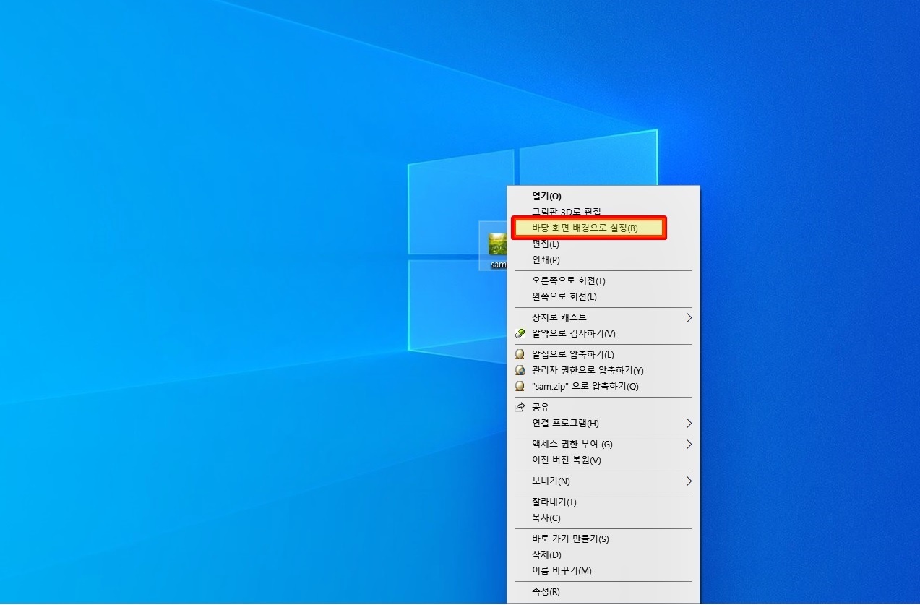This screenshot has height=605, width=920.
Task: Expand arrow next to 보내기(N)
Action: pyautogui.click(x=689, y=481)
